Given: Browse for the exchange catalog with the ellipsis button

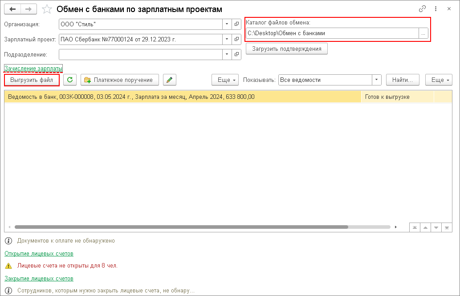Looking at the screenshot, I should [423, 33].
